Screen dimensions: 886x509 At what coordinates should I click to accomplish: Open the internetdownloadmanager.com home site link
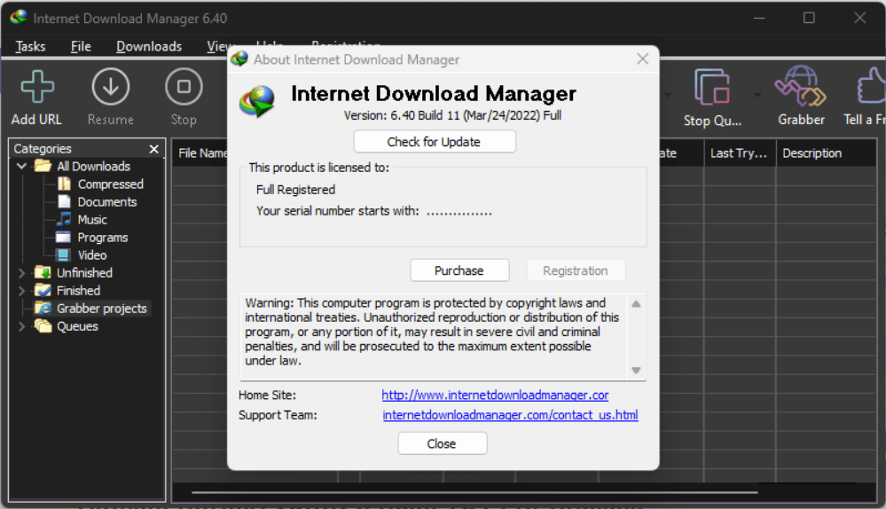point(495,395)
